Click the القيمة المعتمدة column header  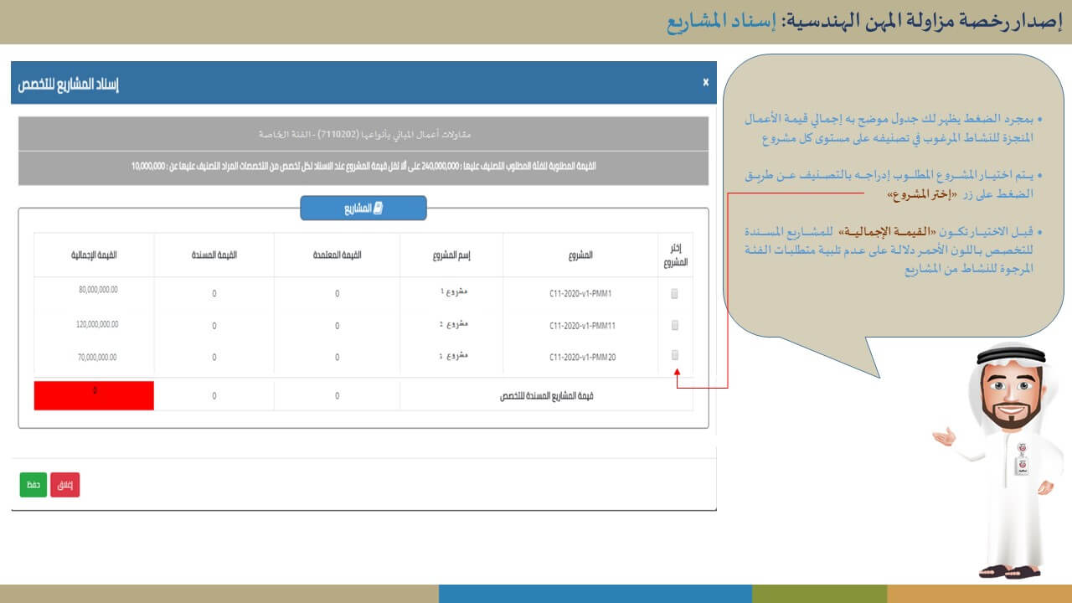tap(337, 255)
